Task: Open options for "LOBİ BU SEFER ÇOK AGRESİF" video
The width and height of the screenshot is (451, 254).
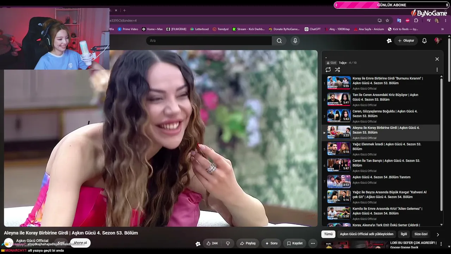Action: pyautogui.click(x=441, y=244)
